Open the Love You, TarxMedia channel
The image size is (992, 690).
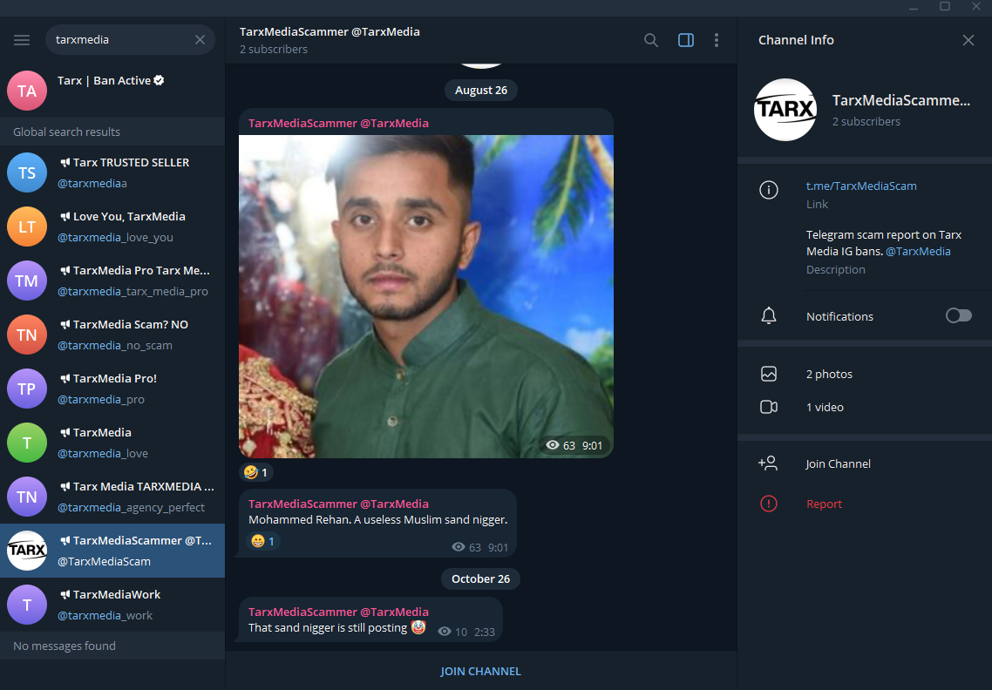click(x=112, y=227)
